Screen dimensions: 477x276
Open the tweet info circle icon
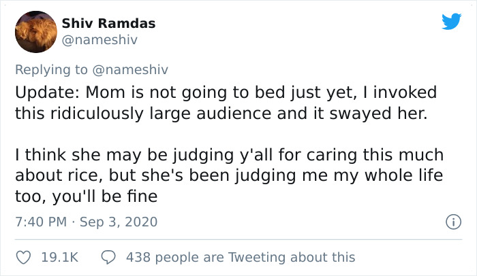(450, 222)
